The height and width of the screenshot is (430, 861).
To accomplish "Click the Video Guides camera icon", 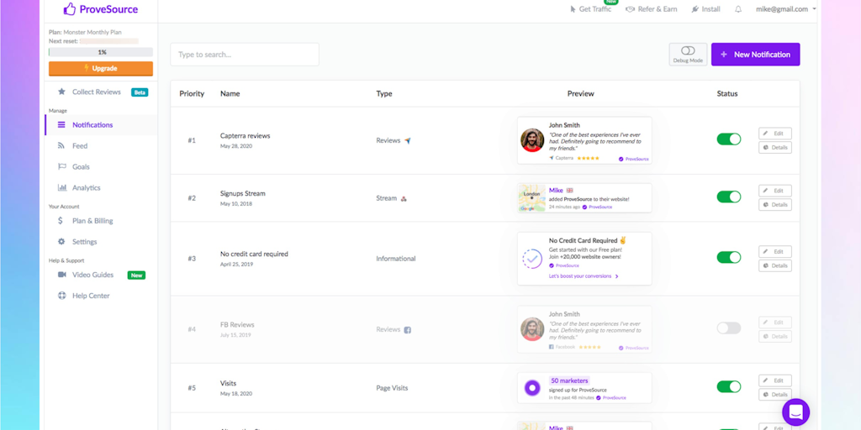I will coord(61,275).
